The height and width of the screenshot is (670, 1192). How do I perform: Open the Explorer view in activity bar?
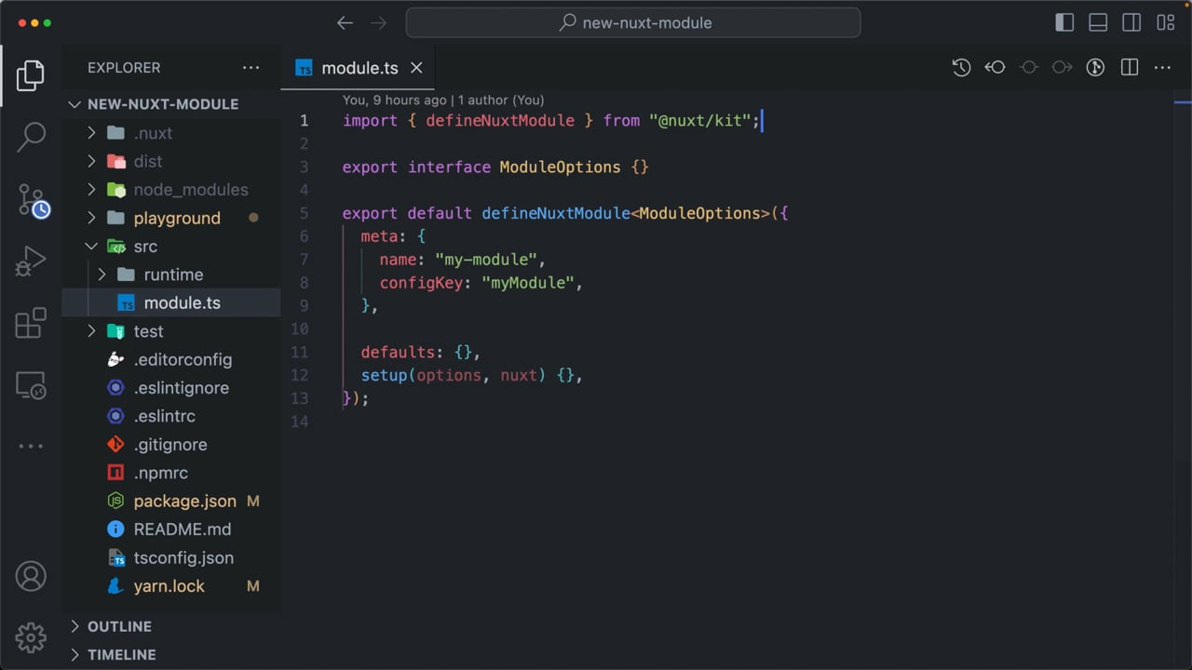[x=31, y=75]
